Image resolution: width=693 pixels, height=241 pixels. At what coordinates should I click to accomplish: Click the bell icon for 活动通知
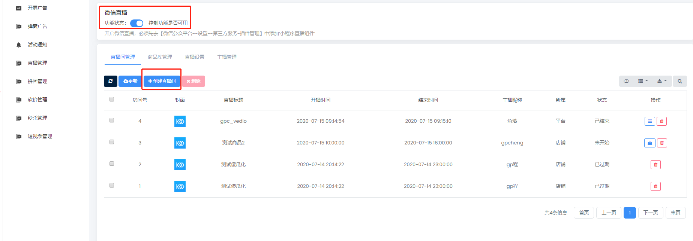click(19, 45)
